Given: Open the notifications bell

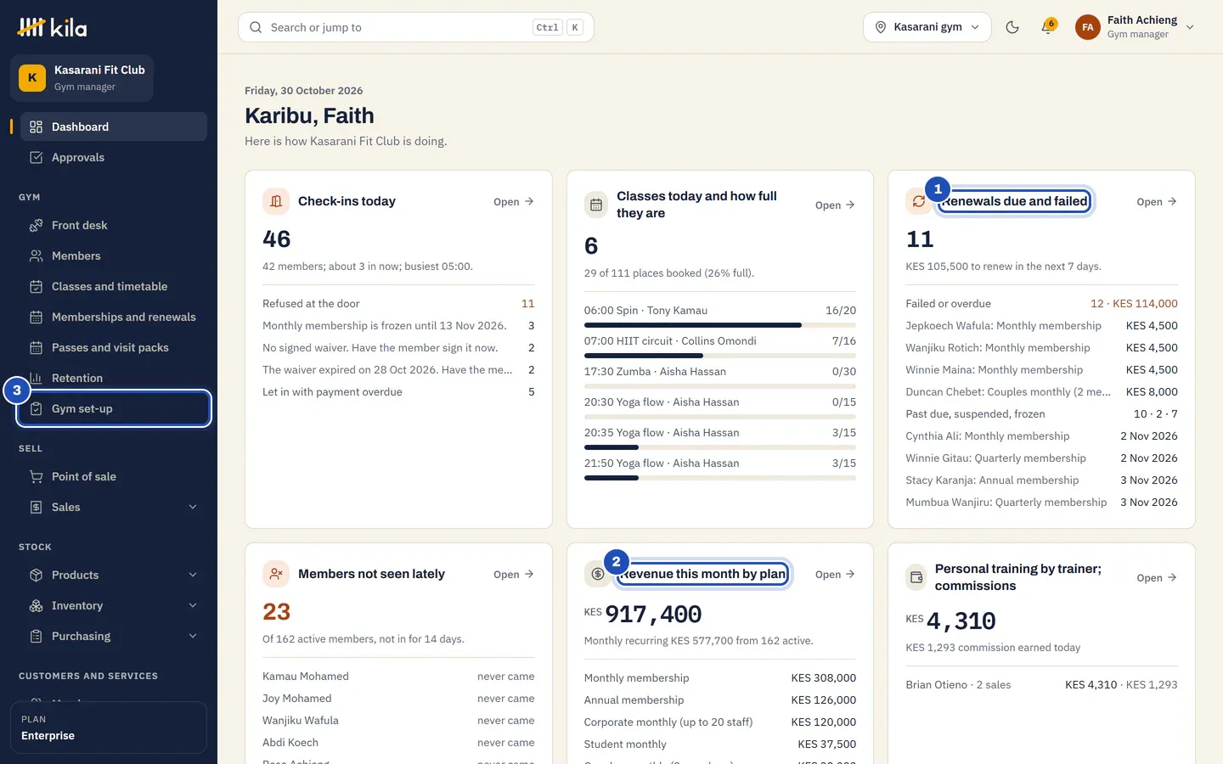Looking at the screenshot, I should coord(1048,27).
